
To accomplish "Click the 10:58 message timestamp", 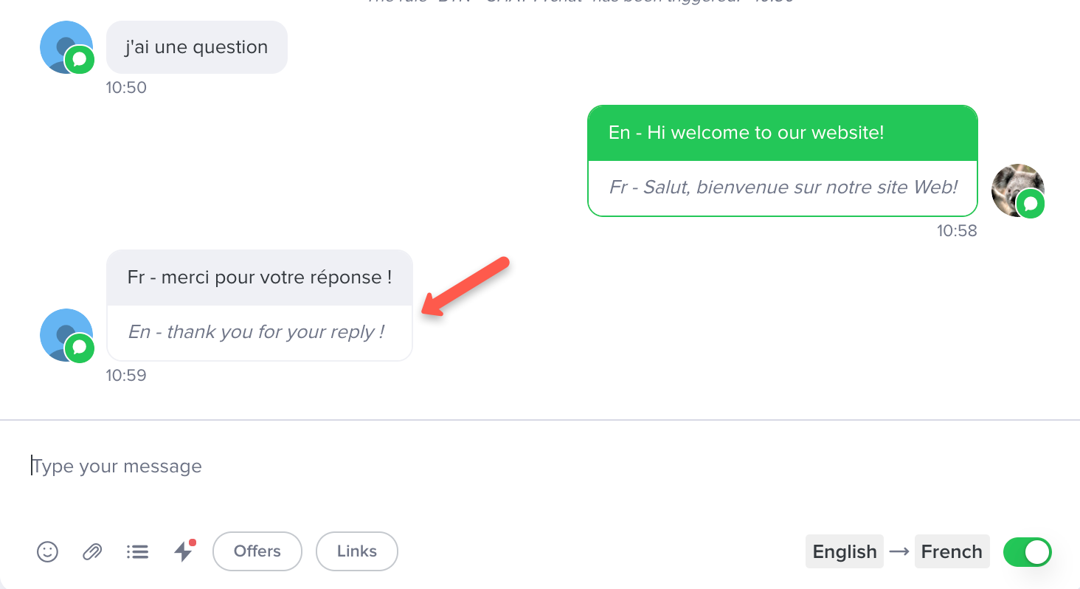I will pos(957,231).
